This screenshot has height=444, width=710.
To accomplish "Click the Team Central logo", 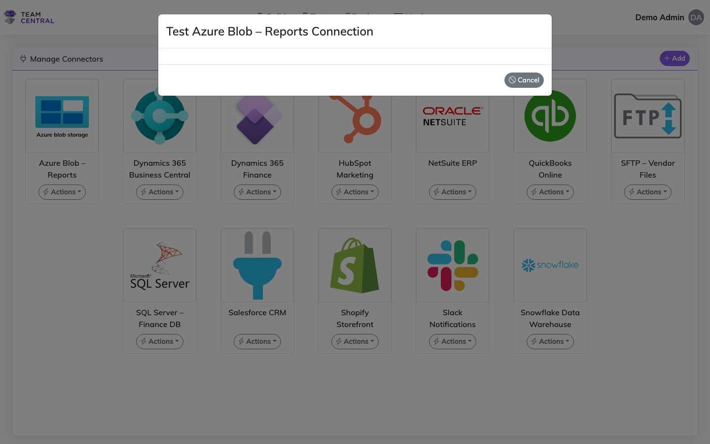I will click(28, 17).
